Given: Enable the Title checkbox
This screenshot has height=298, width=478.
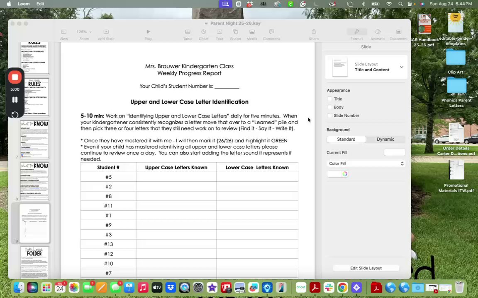Looking at the screenshot, I should click(329, 99).
